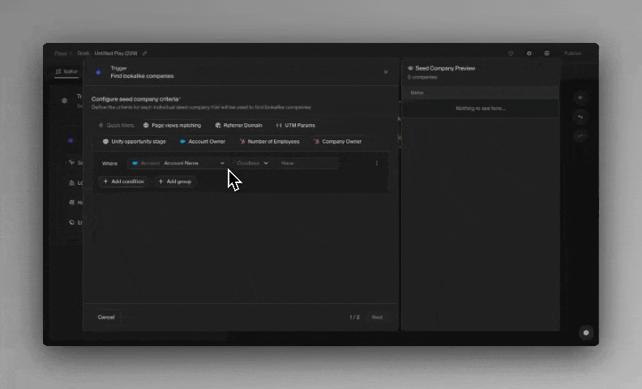Apply the Company Owner quick filter
This screenshot has width=642, height=389.
point(338,141)
